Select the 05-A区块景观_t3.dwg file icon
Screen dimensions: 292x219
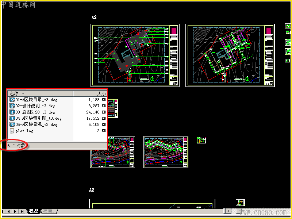[12, 124]
